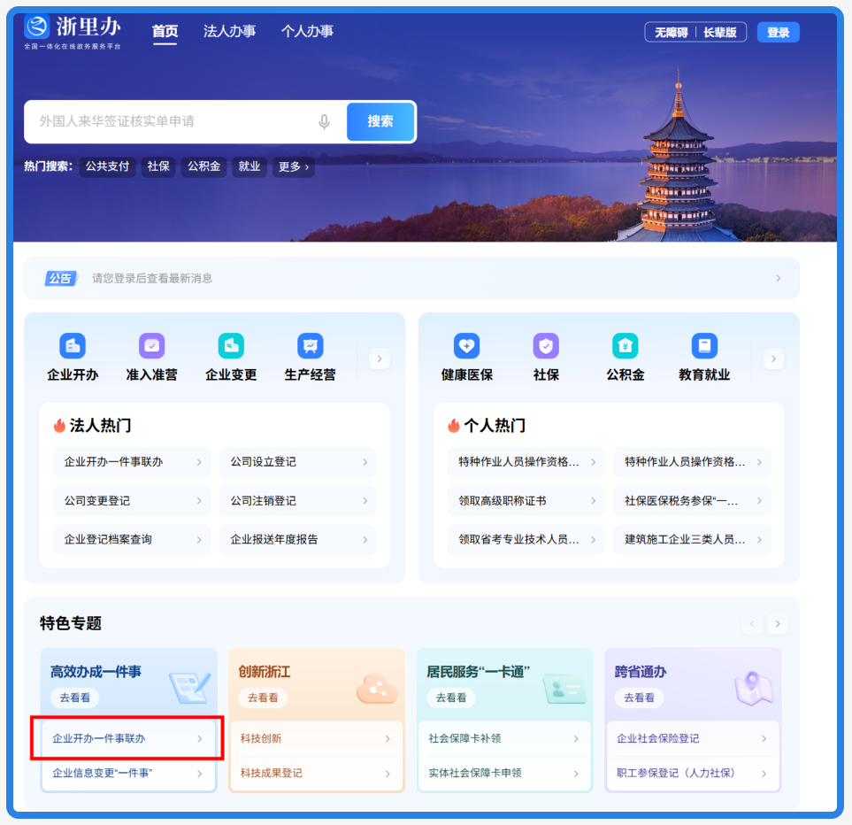Click the 浙里办 logo
The image size is (852, 825).
pyautogui.click(x=73, y=32)
